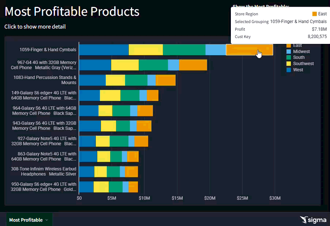Image resolution: width=330 pixels, height=226 pixels.
Task: Click the West legend text label
Action: click(x=298, y=70)
